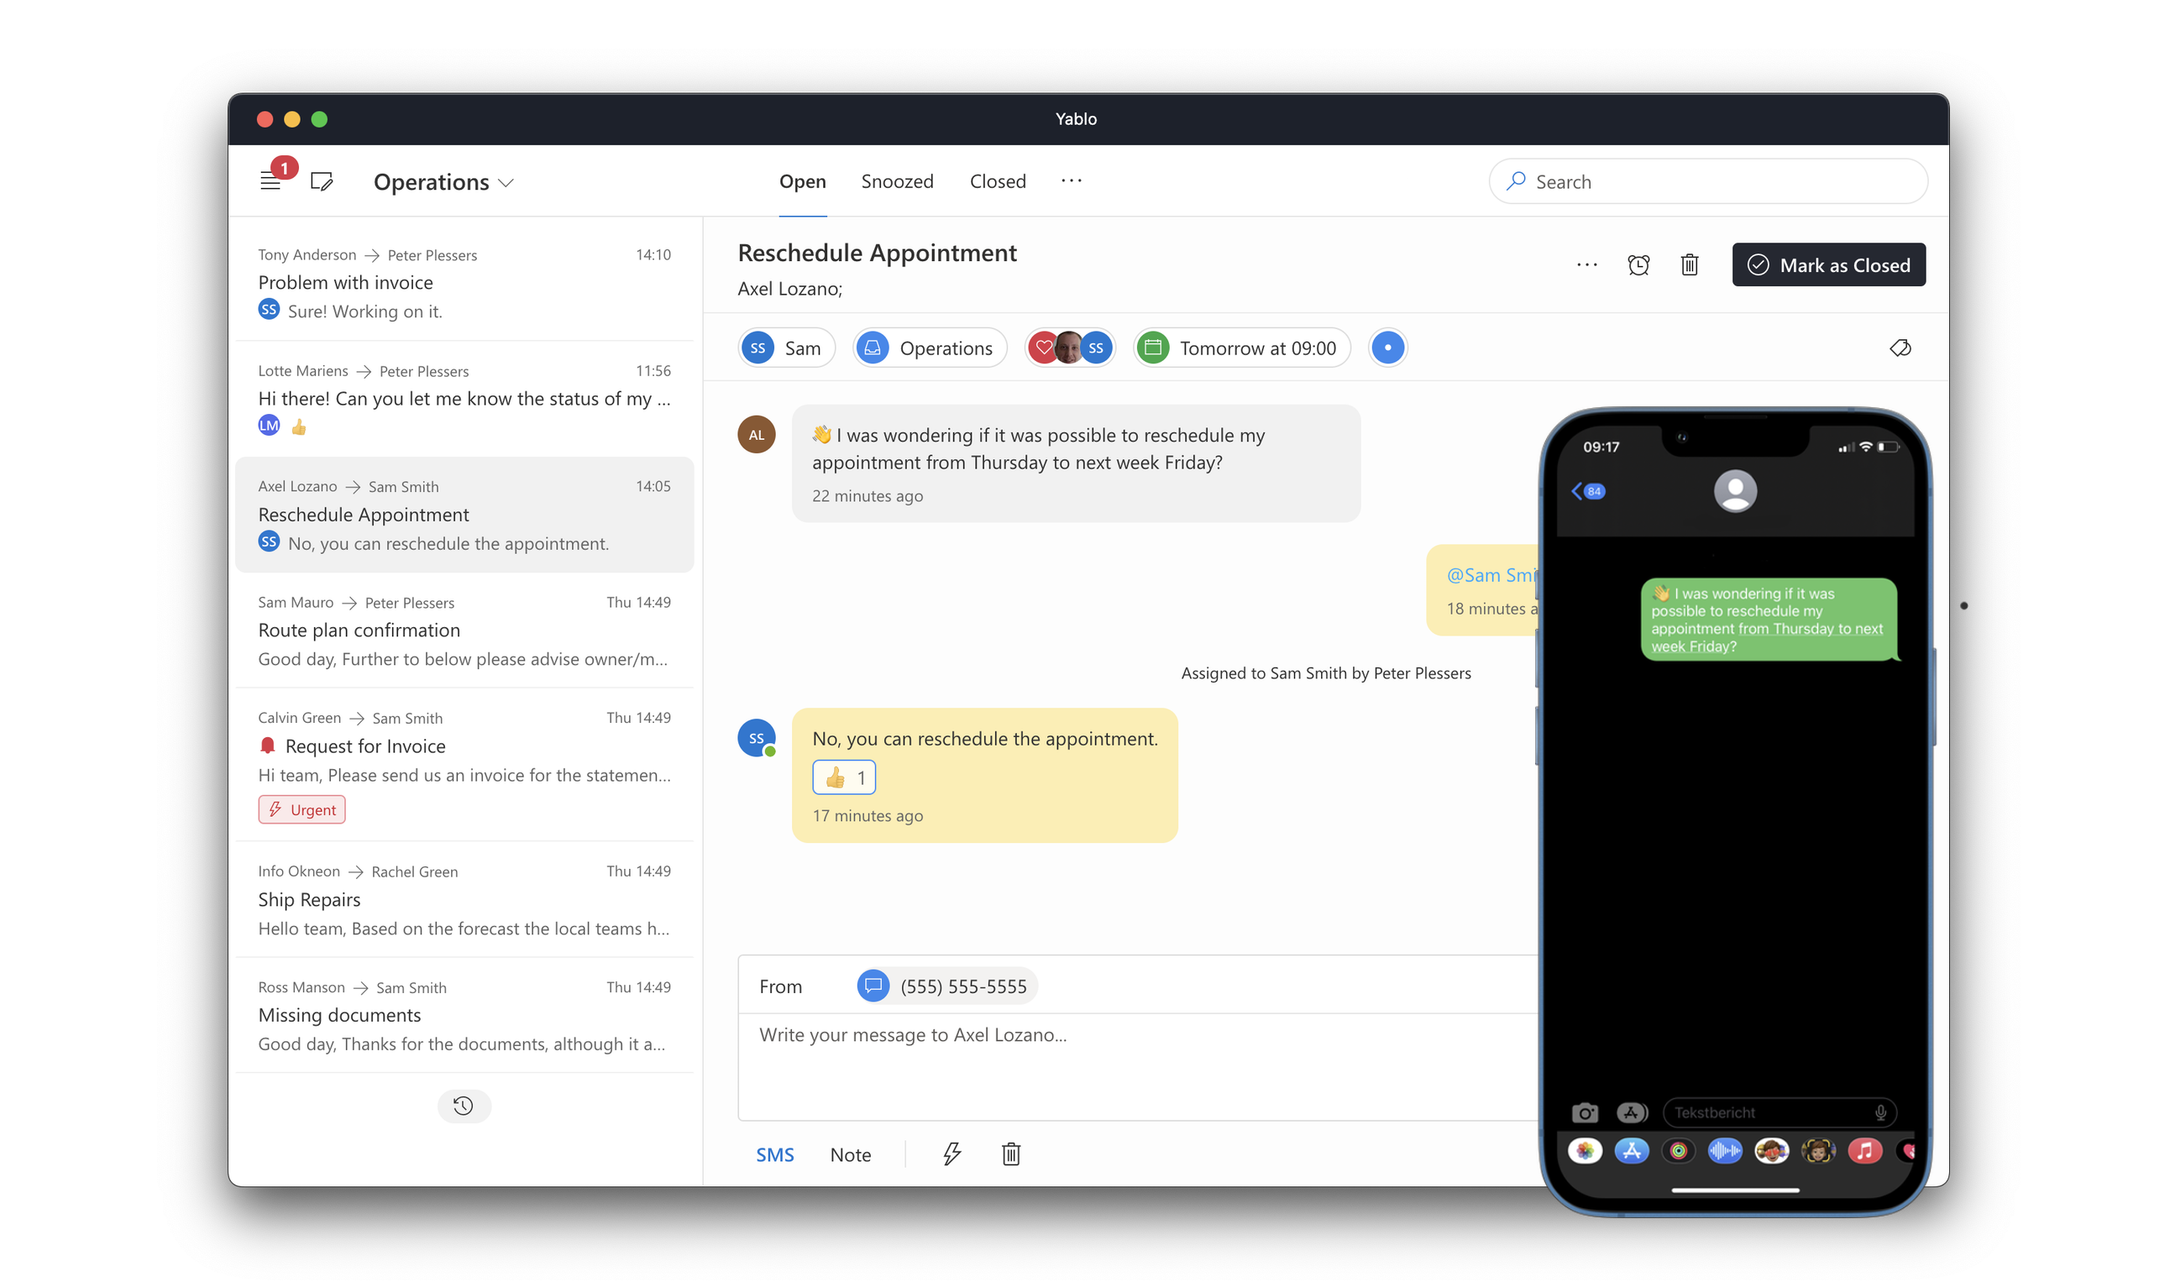2165x1287 pixels.
Task: Open conversation options ellipsis near alarm icon
Action: pos(1586,265)
